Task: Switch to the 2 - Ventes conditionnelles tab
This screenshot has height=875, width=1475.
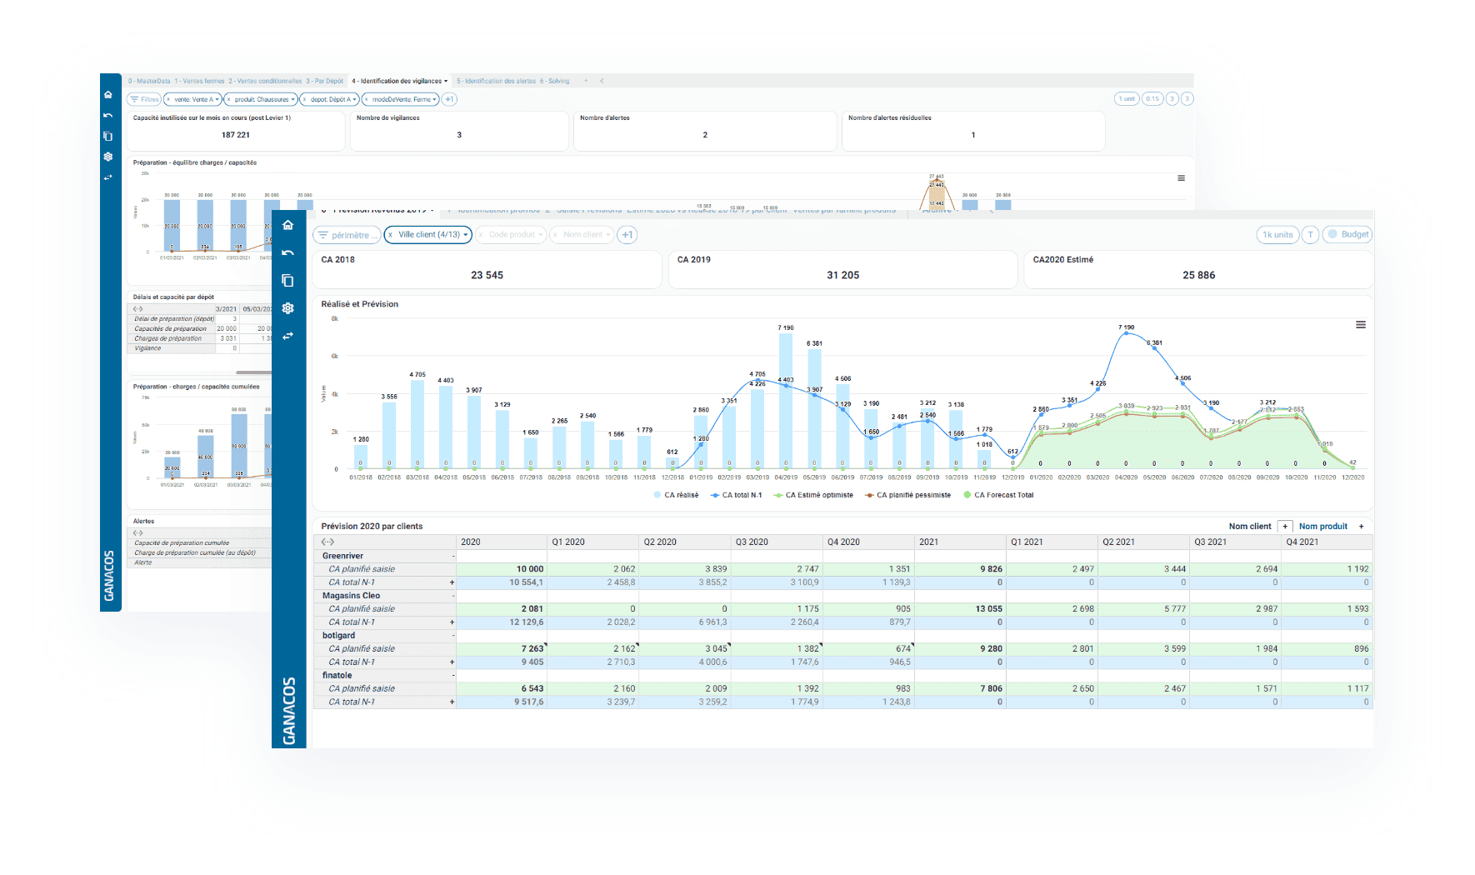Action: [x=265, y=81]
